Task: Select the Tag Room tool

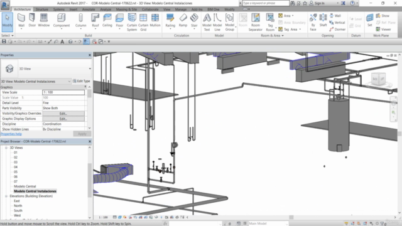Action: [270, 23]
